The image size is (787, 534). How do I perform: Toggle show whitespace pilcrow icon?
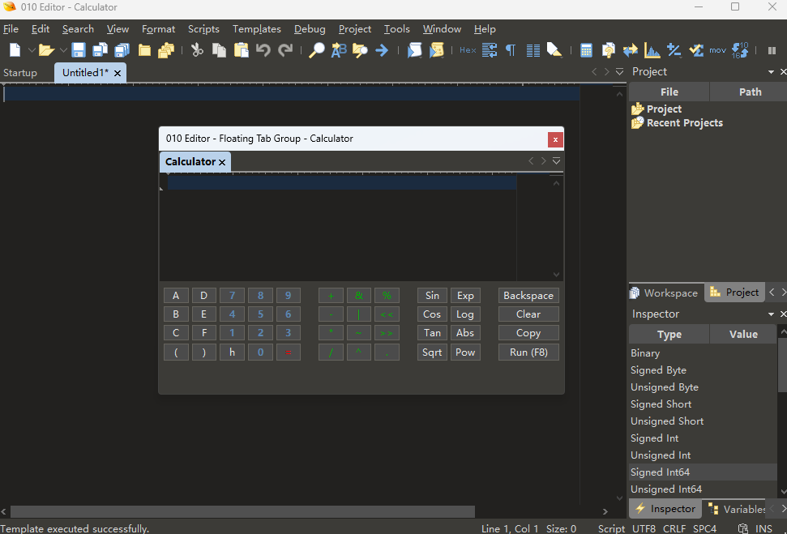(x=511, y=49)
